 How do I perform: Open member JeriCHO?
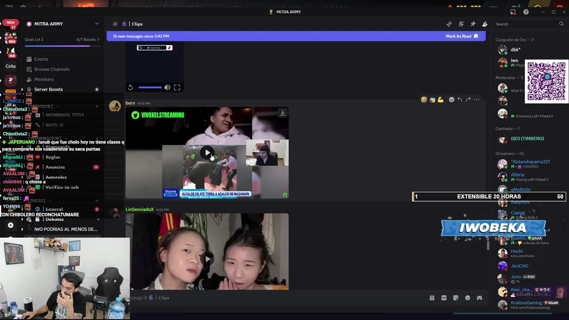pos(519,266)
